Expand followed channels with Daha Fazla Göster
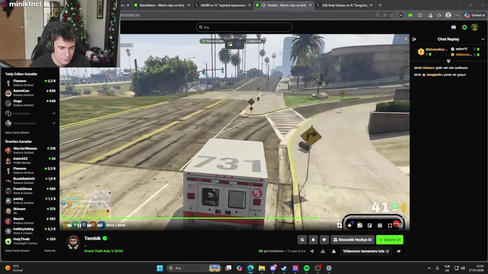Viewport: 488px width, 274px height. [x=17, y=133]
